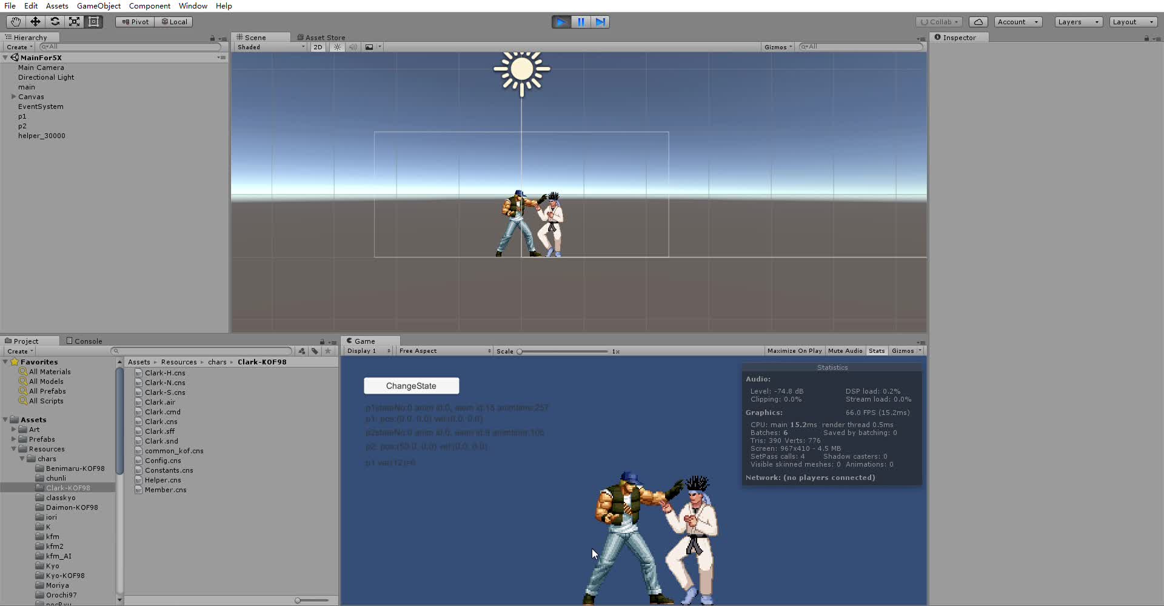Select Clark.cmd in the Project panel

point(162,411)
